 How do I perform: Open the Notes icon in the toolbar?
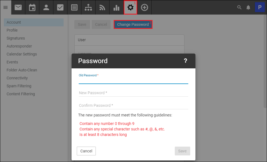(x=74, y=7)
